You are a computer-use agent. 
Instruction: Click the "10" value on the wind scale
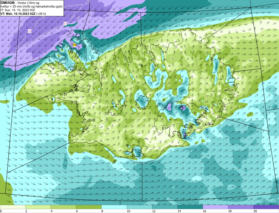click(128, 211)
